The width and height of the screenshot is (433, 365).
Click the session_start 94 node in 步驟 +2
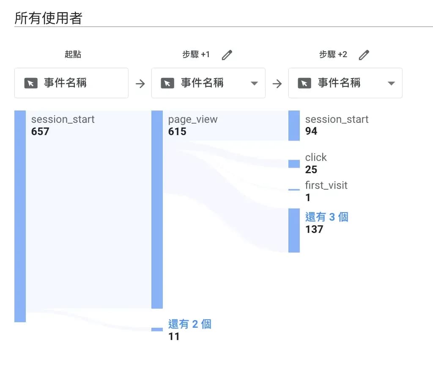(x=294, y=126)
